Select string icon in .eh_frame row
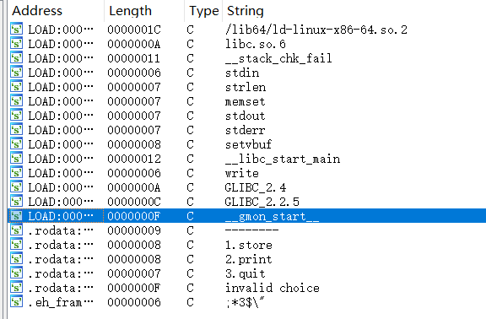The width and height of the screenshot is (486, 319). tap(16, 302)
